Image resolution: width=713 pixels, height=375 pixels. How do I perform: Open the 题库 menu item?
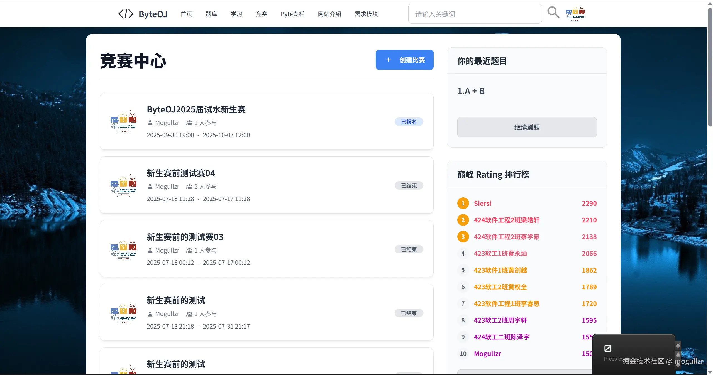[x=211, y=14]
